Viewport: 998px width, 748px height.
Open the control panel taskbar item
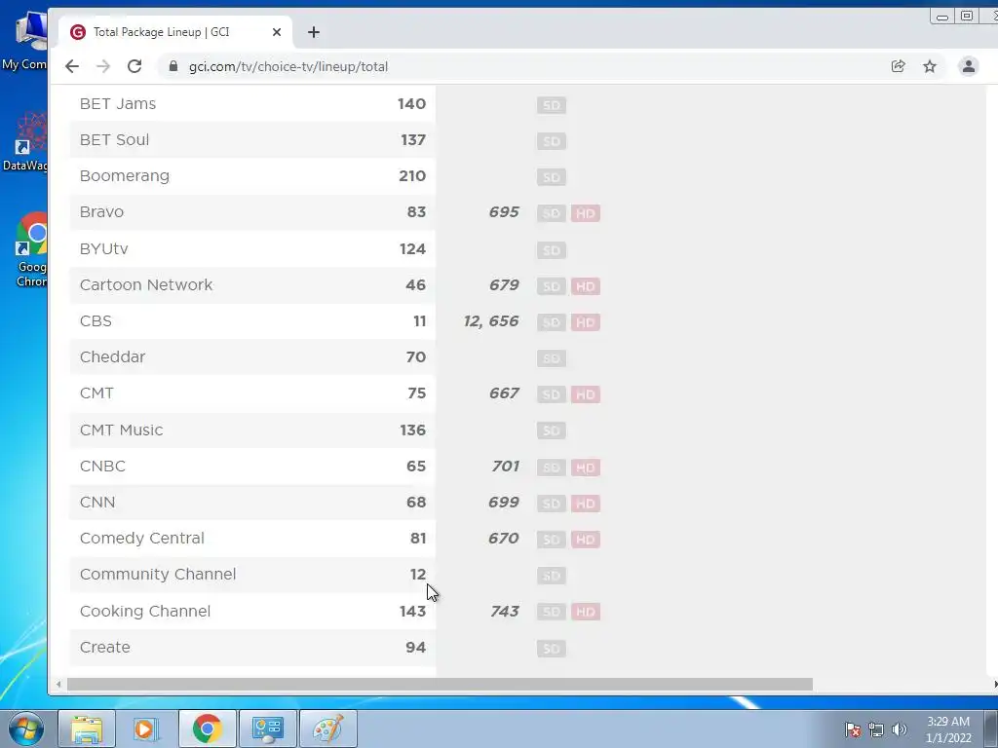coord(268,729)
